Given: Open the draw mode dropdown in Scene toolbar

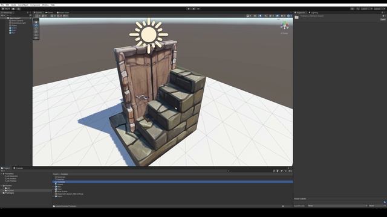Looking at the screenshot, I should [x=249, y=16].
